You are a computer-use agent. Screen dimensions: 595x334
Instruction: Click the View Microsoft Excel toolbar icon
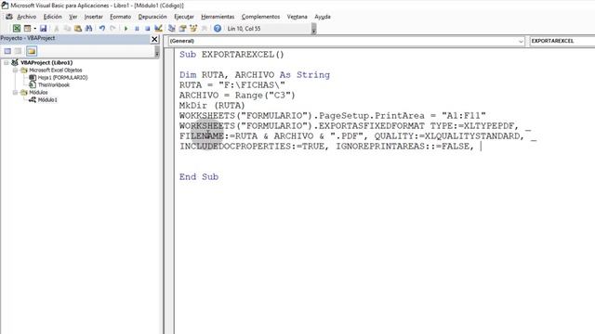(x=17, y=29)
